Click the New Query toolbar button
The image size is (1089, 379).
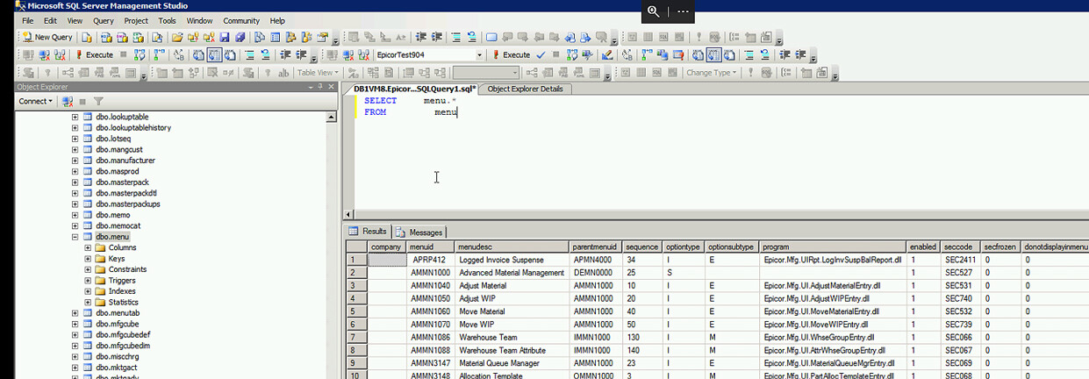[x=47, y=37]
